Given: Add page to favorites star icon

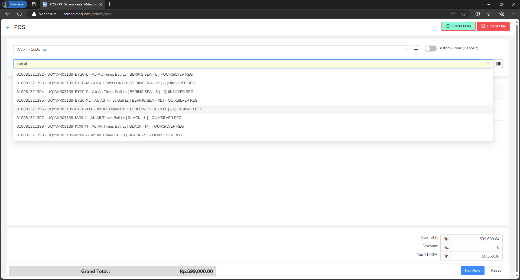Looking at the screenshot, I should pos(463,14).
